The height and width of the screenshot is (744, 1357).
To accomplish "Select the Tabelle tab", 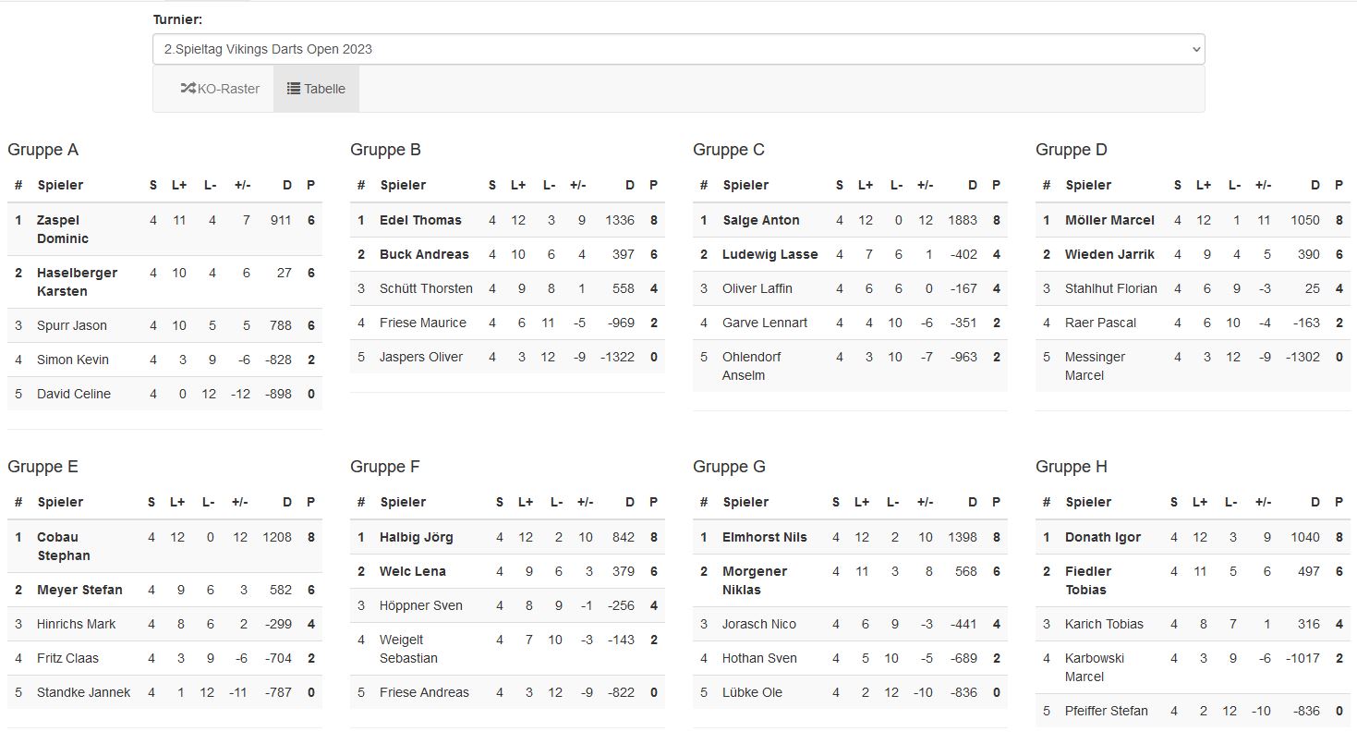I will coord(316,89).
